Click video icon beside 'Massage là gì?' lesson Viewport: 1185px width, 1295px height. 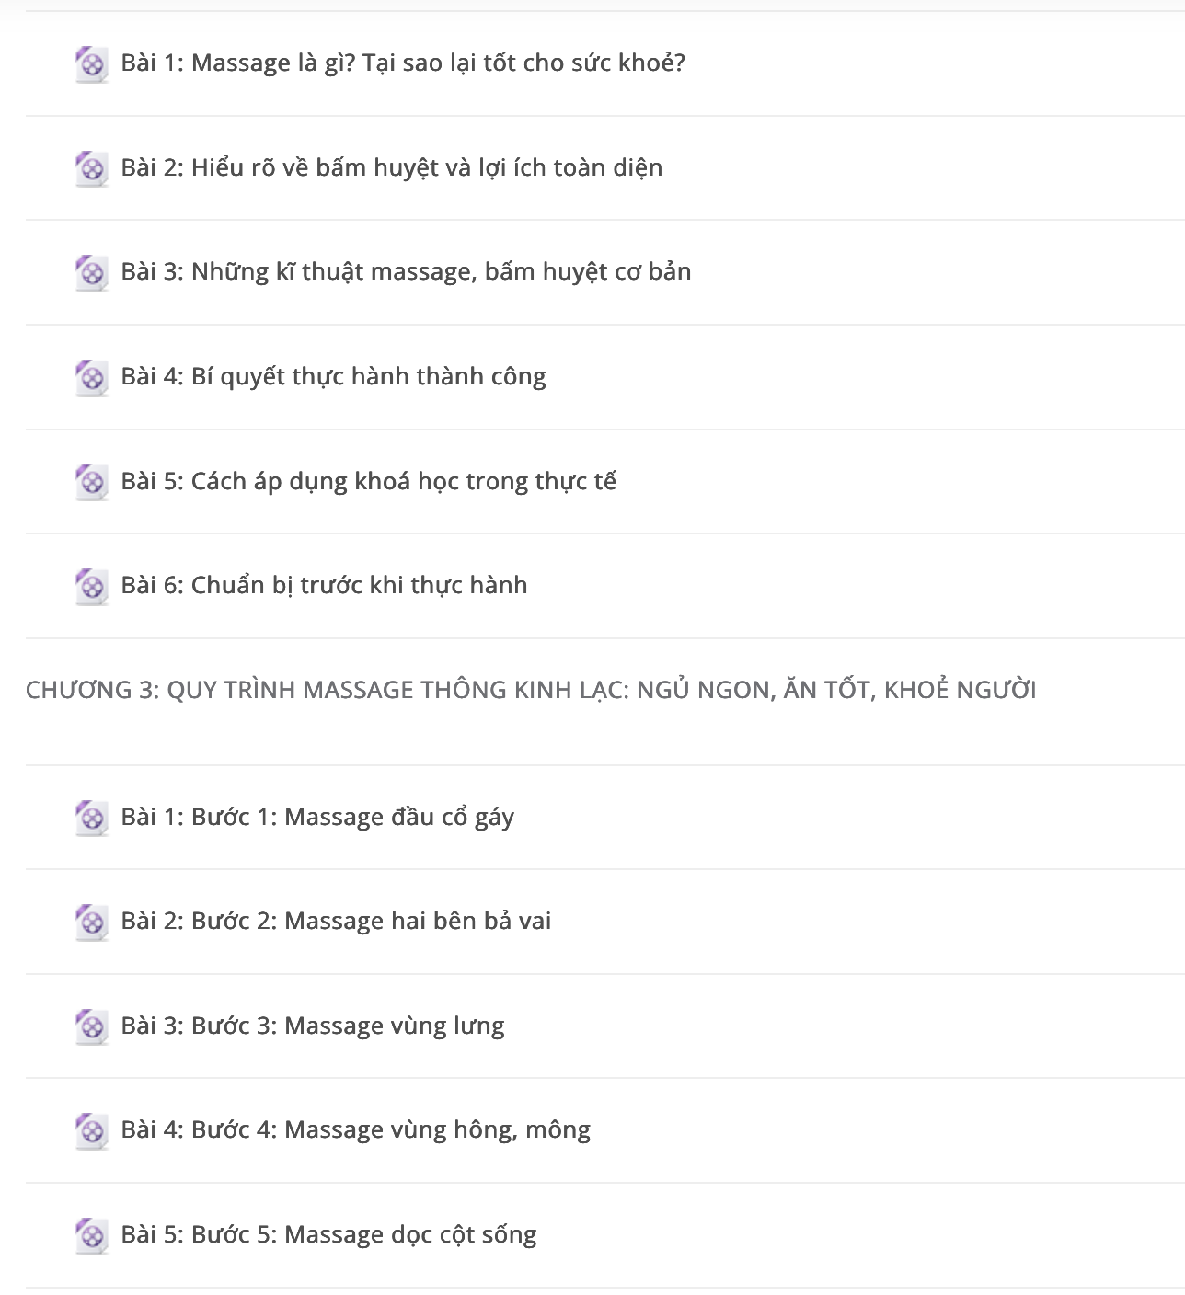tap(91, 64)
